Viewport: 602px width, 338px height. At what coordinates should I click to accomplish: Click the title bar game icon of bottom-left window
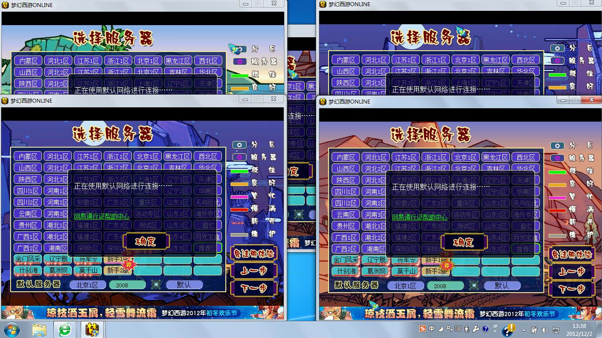tap(5, 100)
